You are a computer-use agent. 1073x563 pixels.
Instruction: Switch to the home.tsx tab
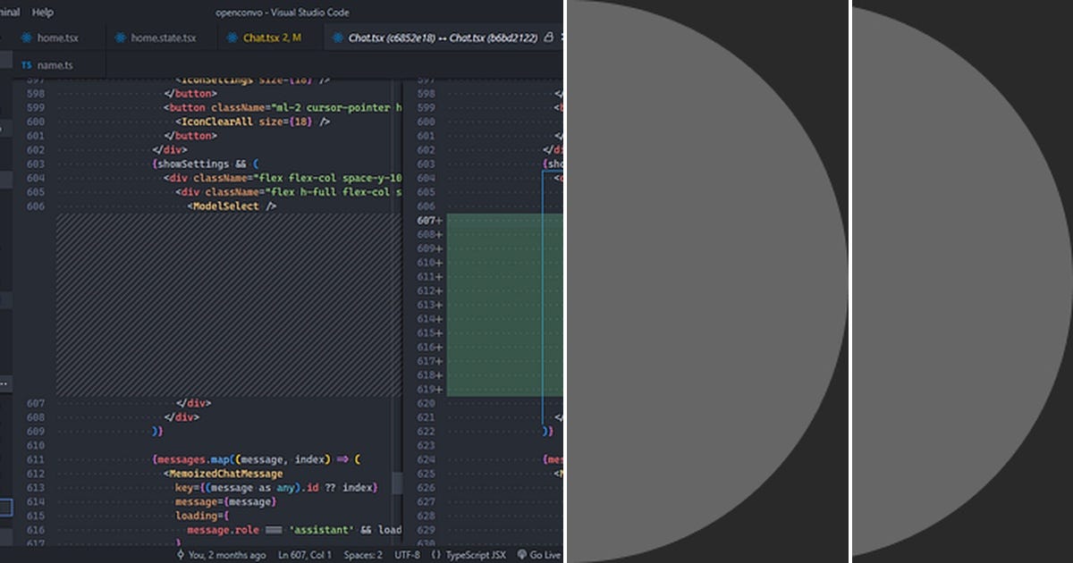57,38
